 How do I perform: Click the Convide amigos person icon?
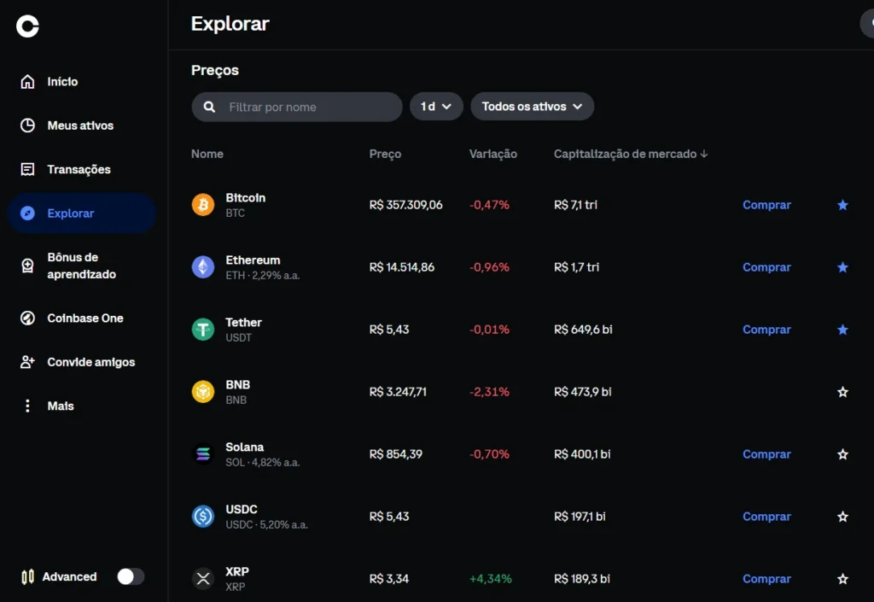coord(27,362)
